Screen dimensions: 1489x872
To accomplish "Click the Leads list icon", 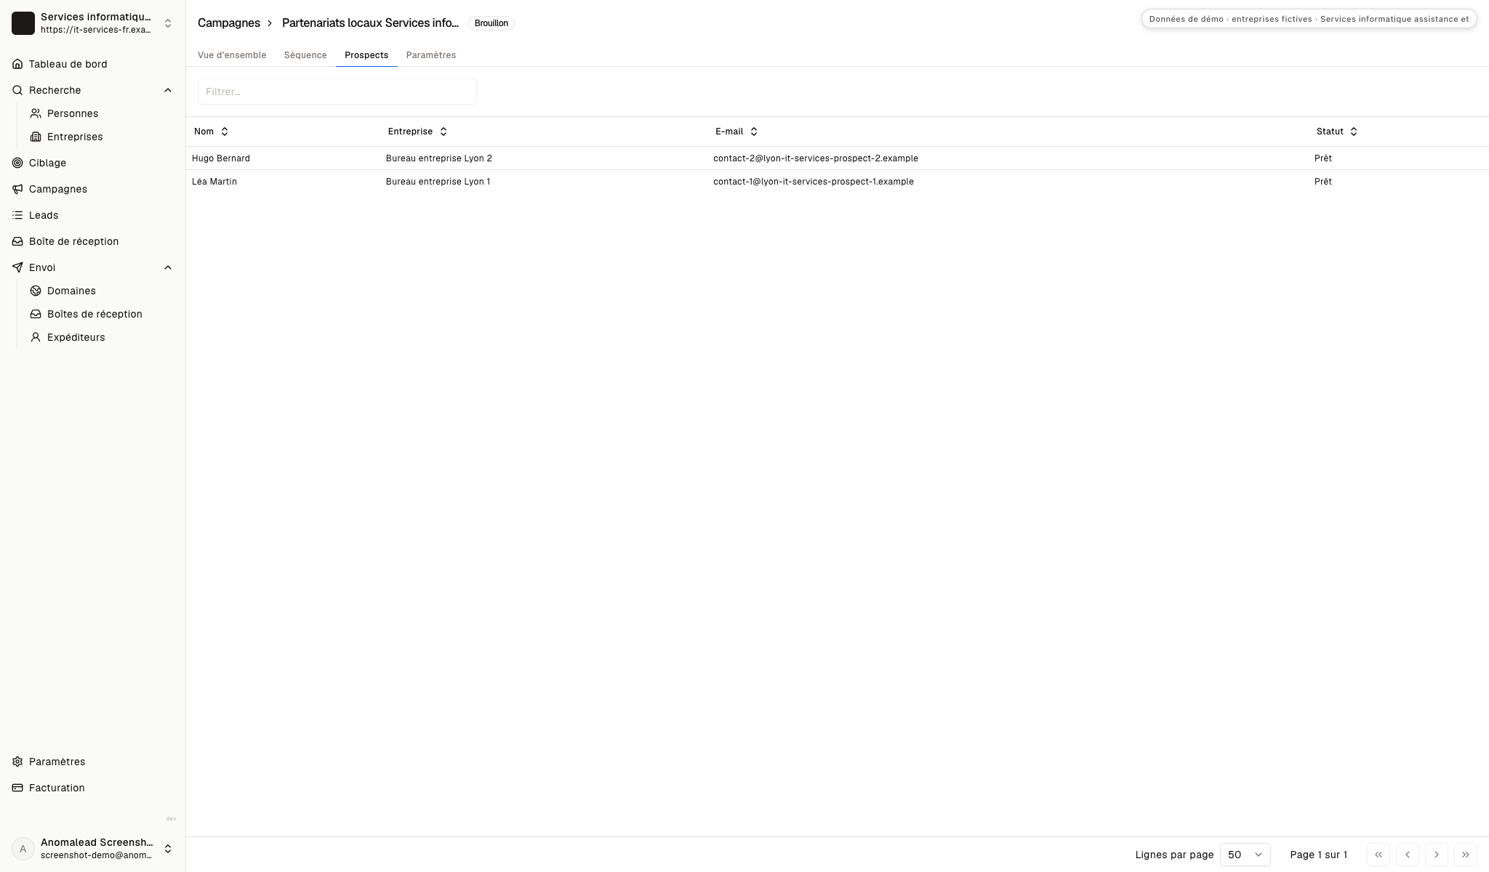I will (17, 215).
